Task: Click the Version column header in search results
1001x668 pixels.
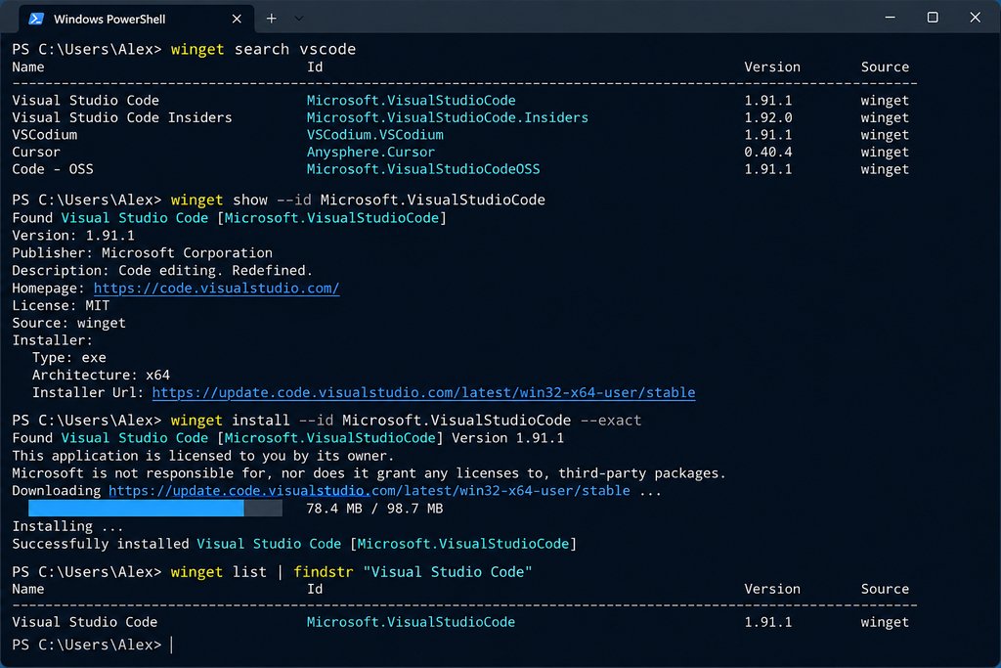Action: click(x=772, y=67)
